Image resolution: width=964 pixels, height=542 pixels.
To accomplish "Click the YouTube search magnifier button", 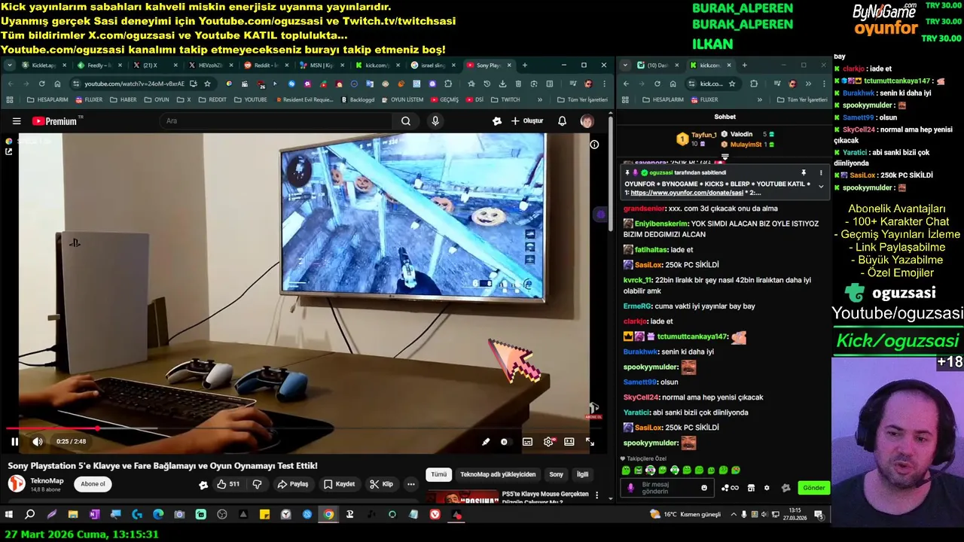I will coord(406,121).
